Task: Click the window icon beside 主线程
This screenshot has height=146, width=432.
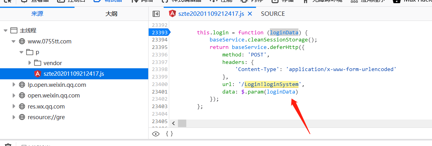Action: click(14, 30)
